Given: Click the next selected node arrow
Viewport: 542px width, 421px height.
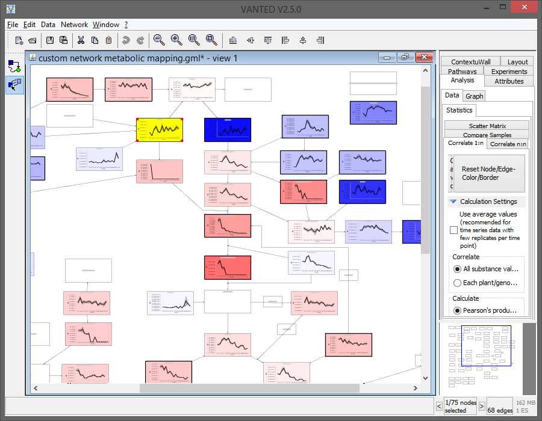Looking at the screenshot, I should 481,406.
